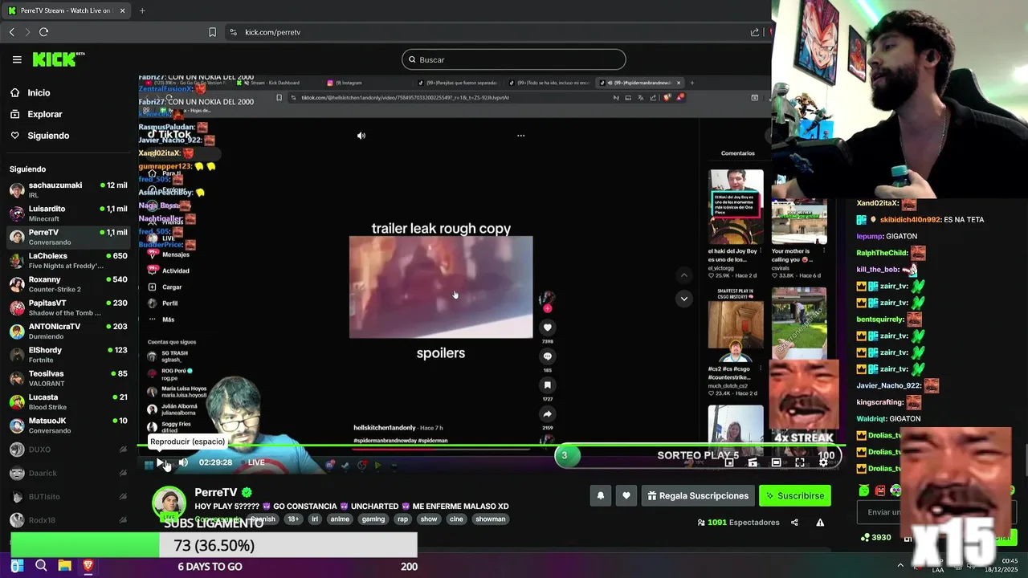Select the PerreTV Stream browser tab
Viewport: 1028px width, 578px height.
(66, 10)
